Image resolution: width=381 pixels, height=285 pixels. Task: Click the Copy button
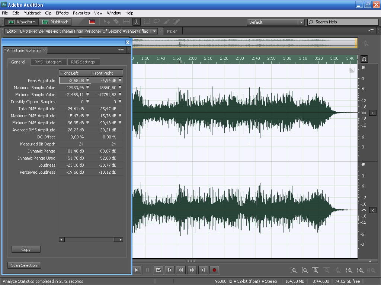coord(26,249)
